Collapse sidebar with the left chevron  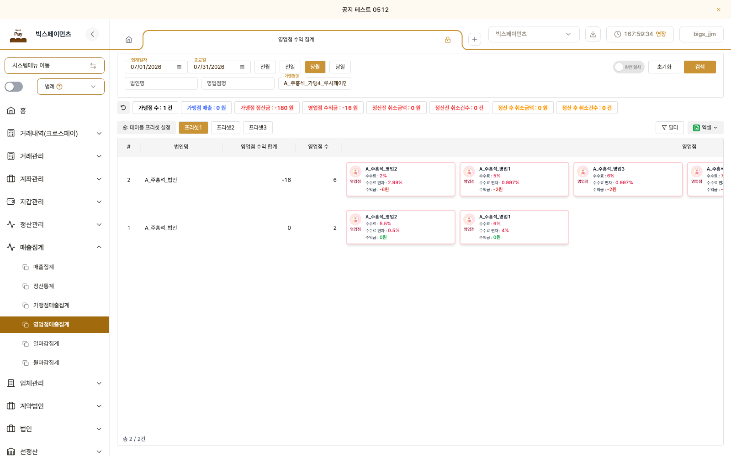pyautogui.click(x=92, y=34)
